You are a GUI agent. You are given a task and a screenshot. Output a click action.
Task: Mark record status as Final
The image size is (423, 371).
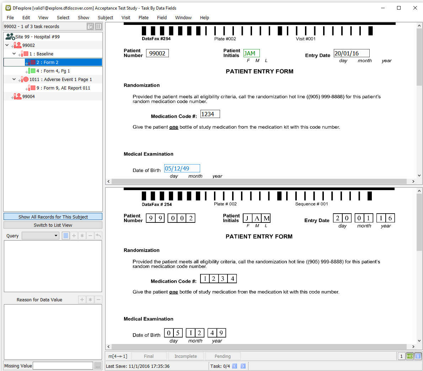[149, 356]
